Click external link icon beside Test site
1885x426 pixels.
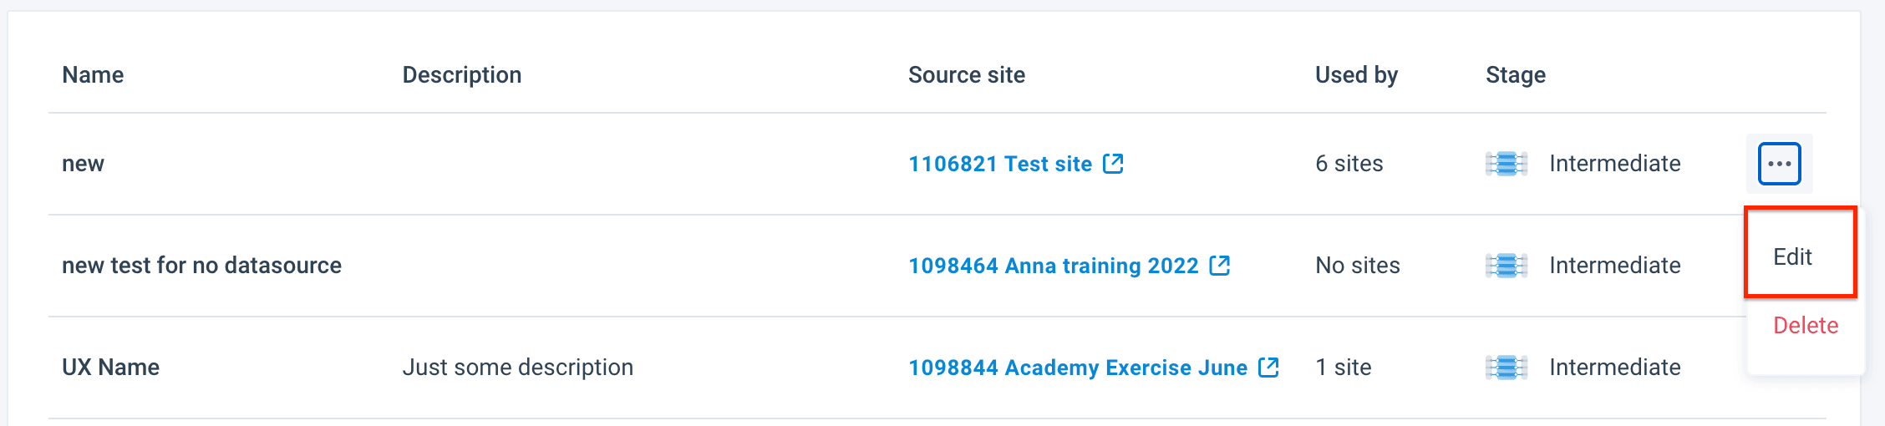click(1113, 163)
